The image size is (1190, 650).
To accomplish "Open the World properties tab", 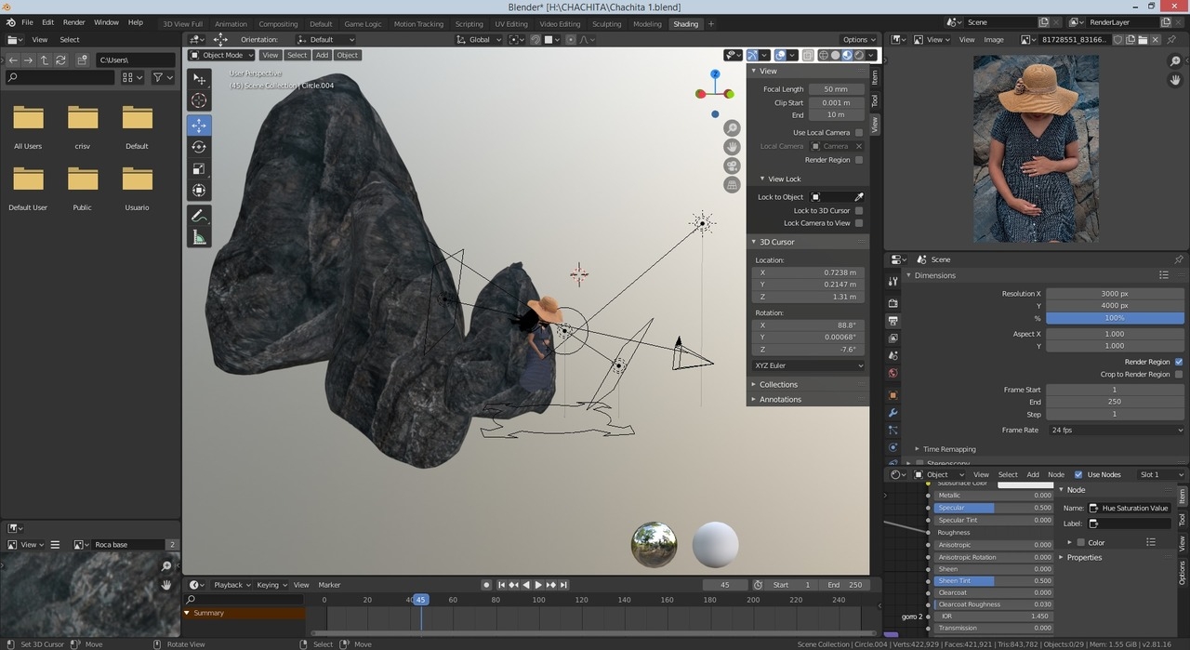I will tap(893, 373).
